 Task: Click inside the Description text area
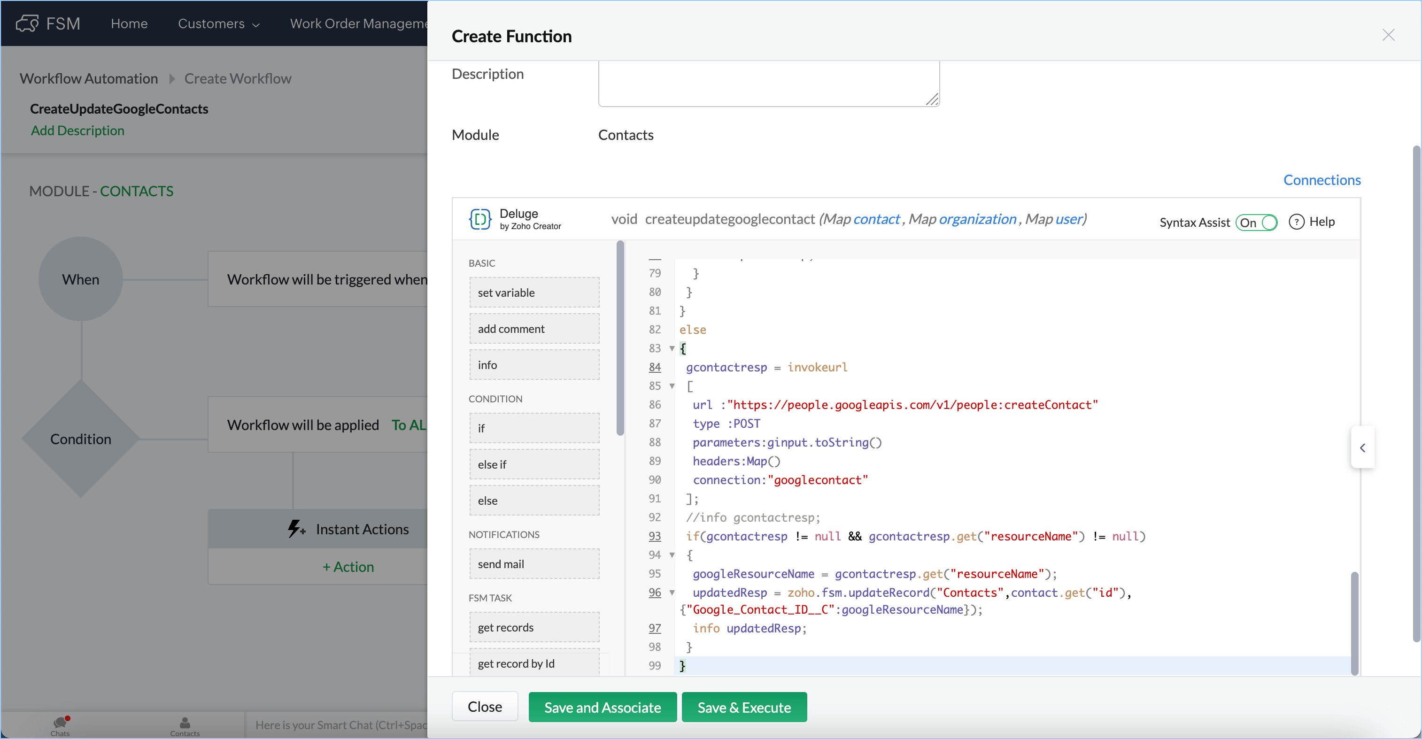click(768, 83)
